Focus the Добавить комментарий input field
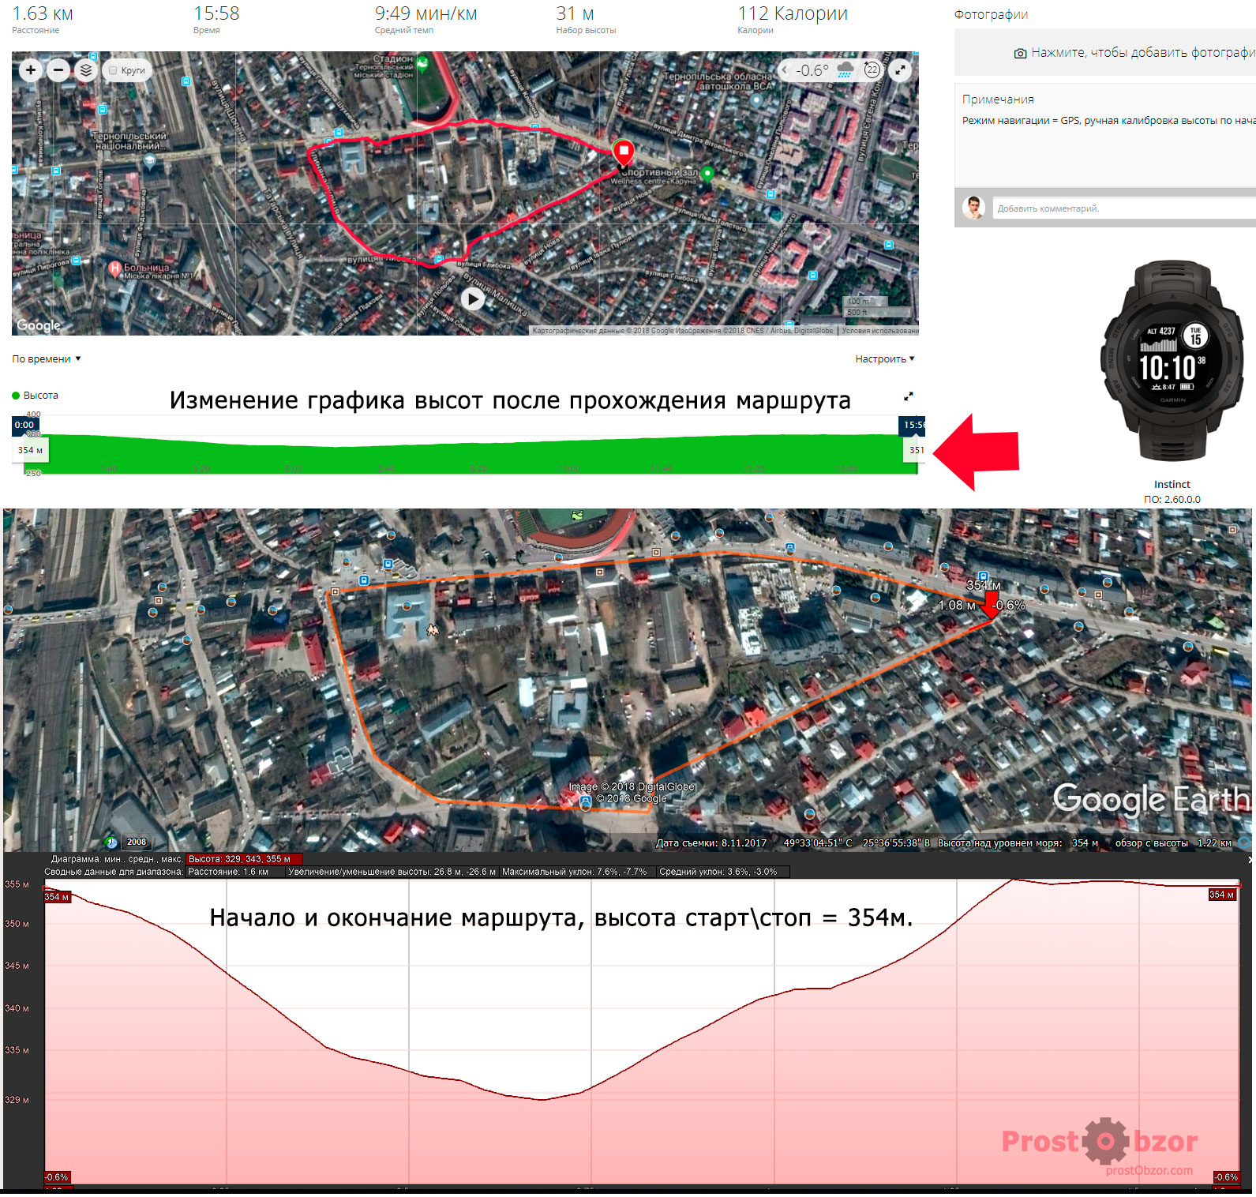 1121,208
